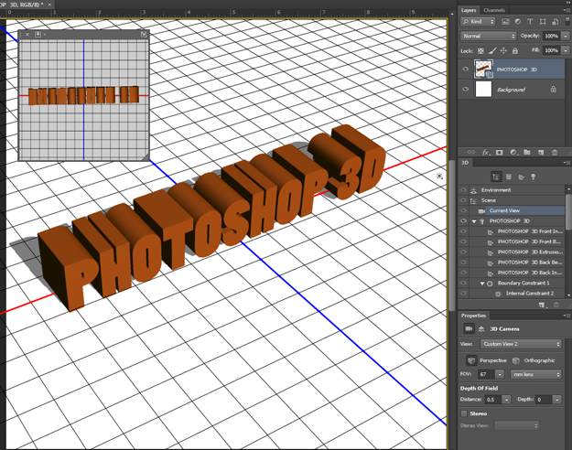572x450 pixels.
Task: Switch to the Channels tab
Action: pos(494,10)
